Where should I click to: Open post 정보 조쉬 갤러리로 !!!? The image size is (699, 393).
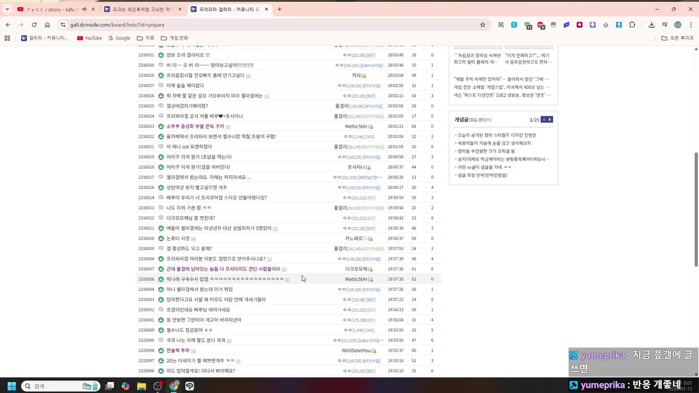[x=188, y=55]
